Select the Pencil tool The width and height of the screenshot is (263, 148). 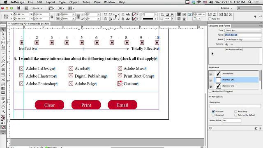[3, 65]
